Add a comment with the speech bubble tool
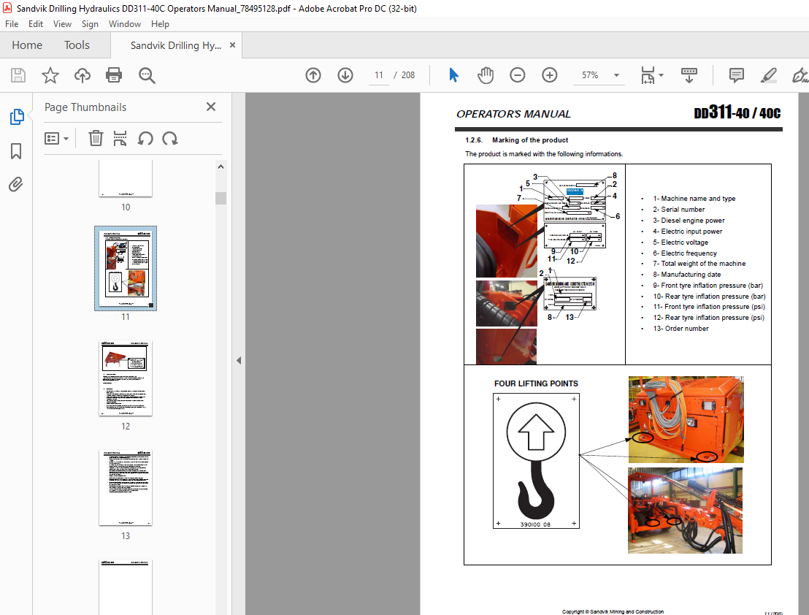This screenshot has height=615, width=809. [736, 75]
